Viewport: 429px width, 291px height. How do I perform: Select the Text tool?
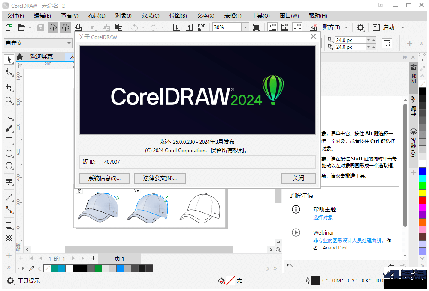coord(9,182)
